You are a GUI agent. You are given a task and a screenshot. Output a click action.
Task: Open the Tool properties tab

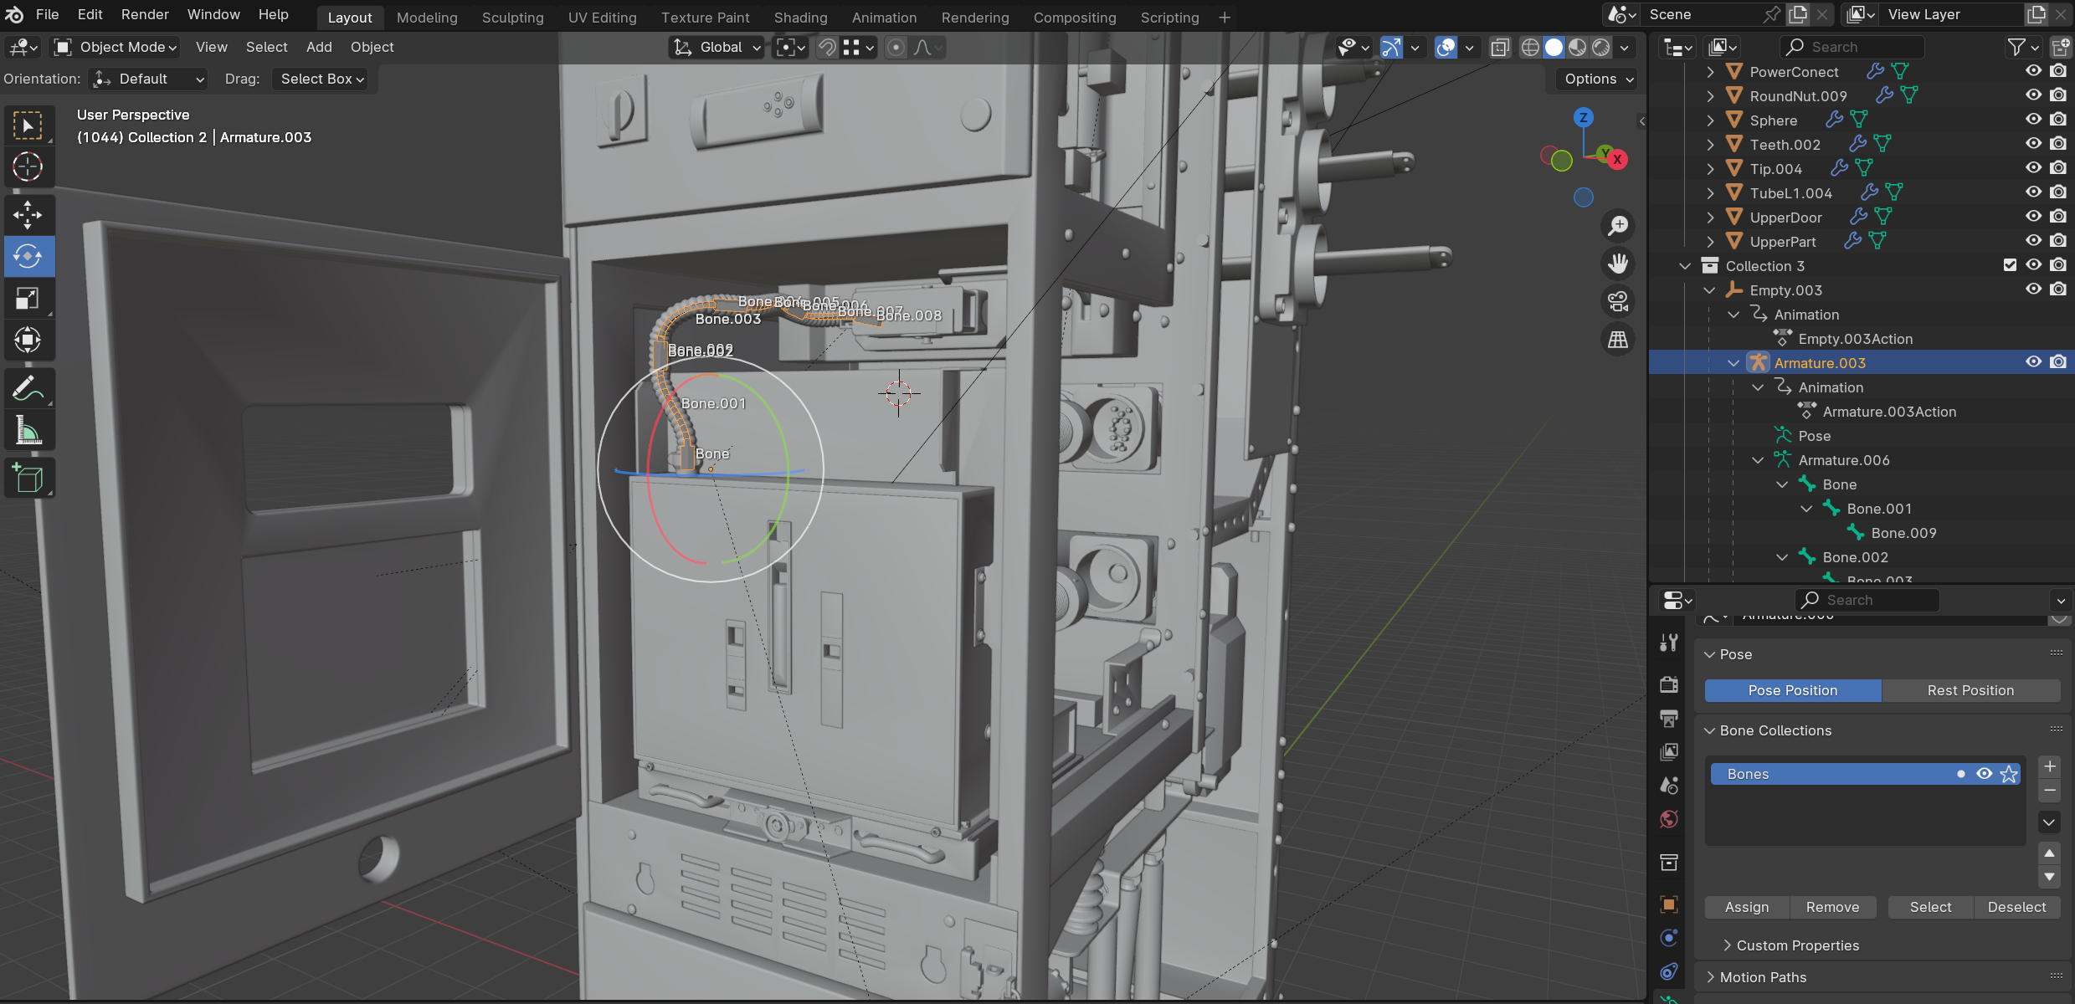click(1669, 643)
